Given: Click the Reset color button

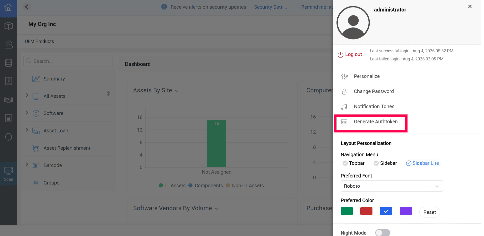Looking at the screenshot, I should click(x=429, y=212).
